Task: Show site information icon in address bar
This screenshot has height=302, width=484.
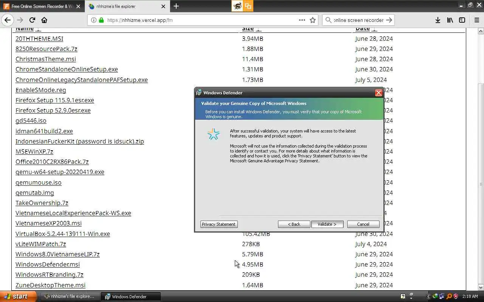Action: tap(93, 20)
